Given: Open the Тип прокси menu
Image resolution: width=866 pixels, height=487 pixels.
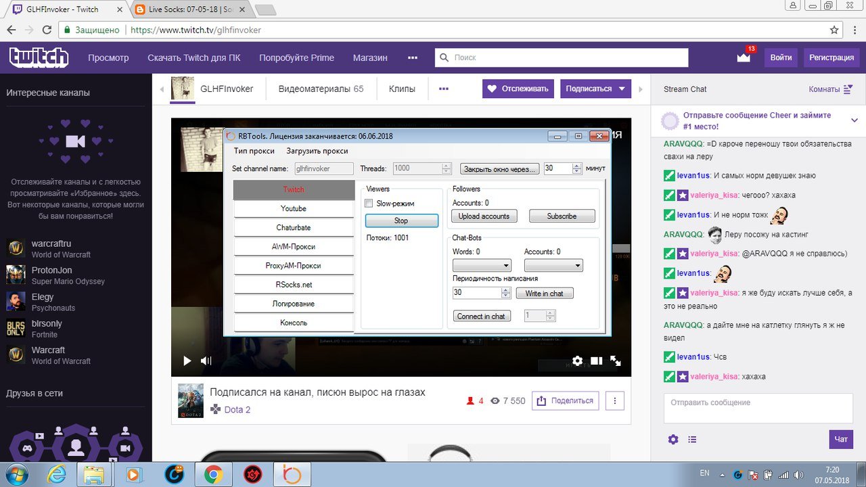Looking at the screenshot, I should [254, 151].
